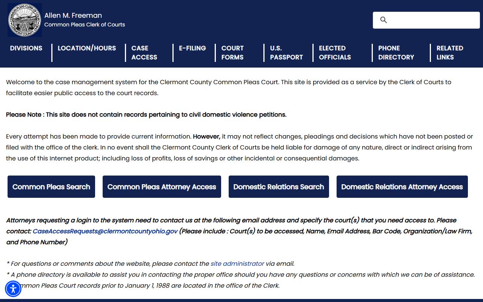Click the magnifying glass search icon
The width and height of the screenshot is (483, 302).
point(383,20)
